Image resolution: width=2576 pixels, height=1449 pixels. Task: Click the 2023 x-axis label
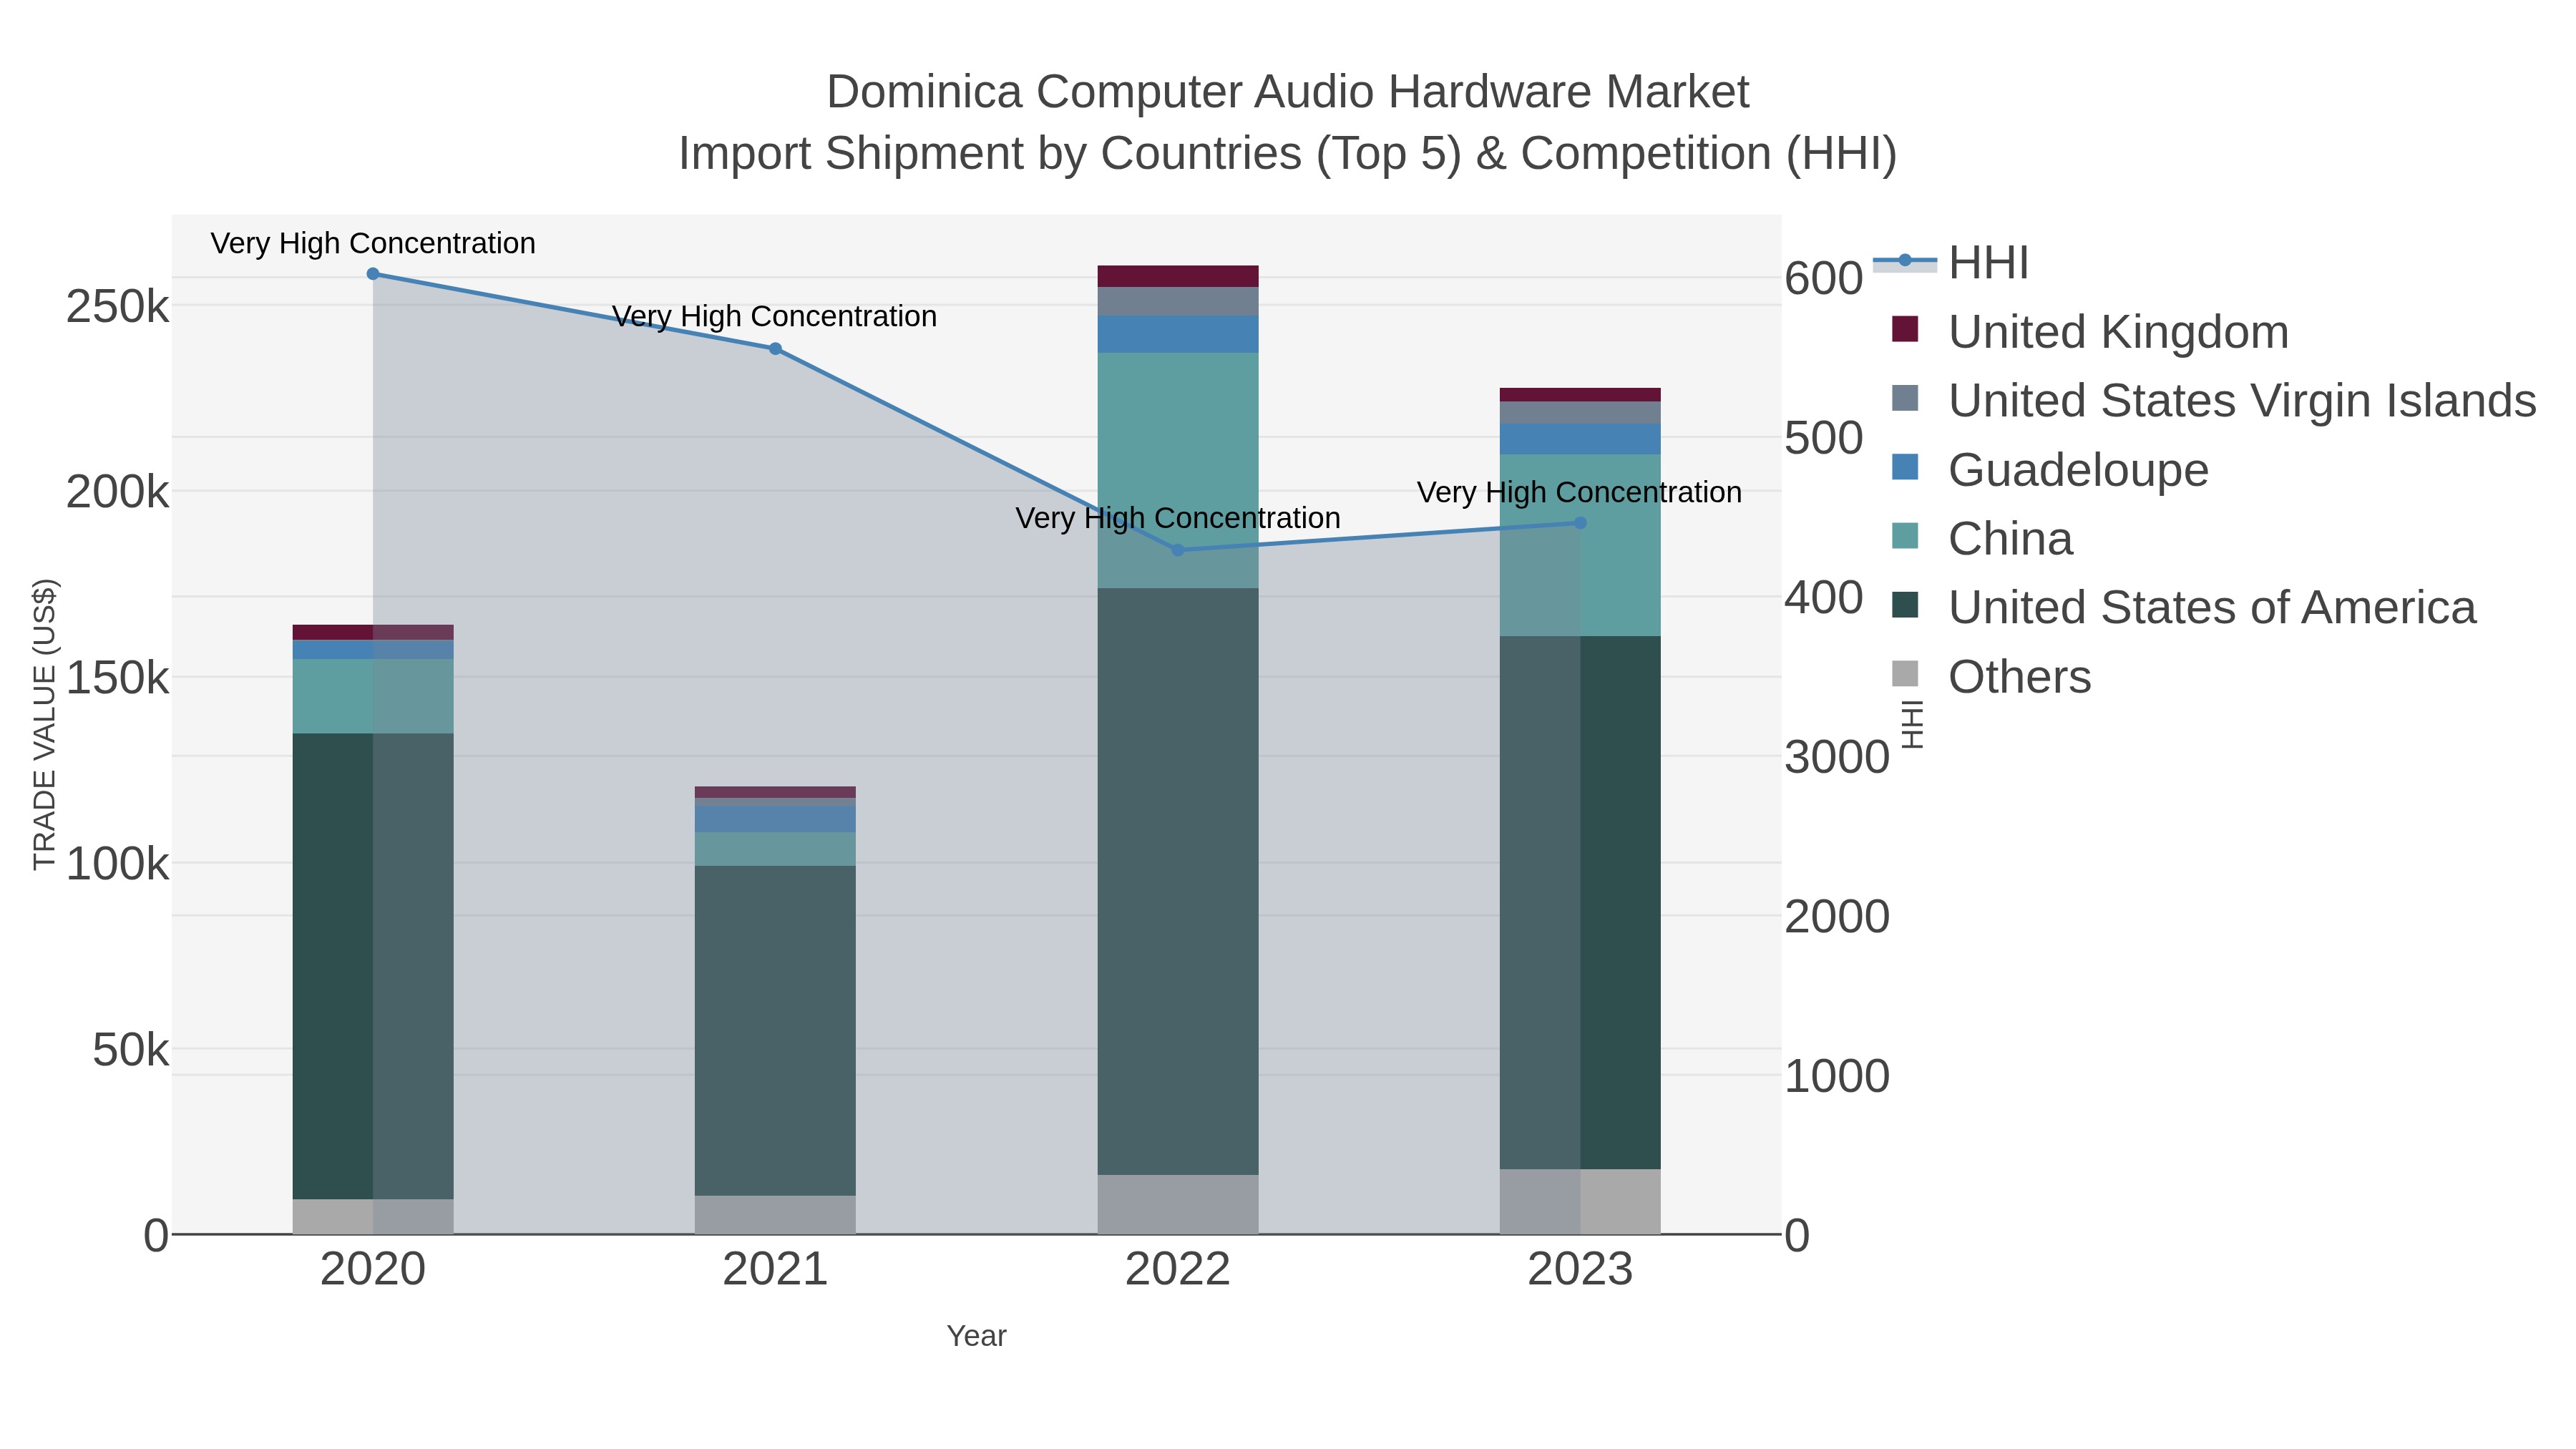pos(1580,1270)
